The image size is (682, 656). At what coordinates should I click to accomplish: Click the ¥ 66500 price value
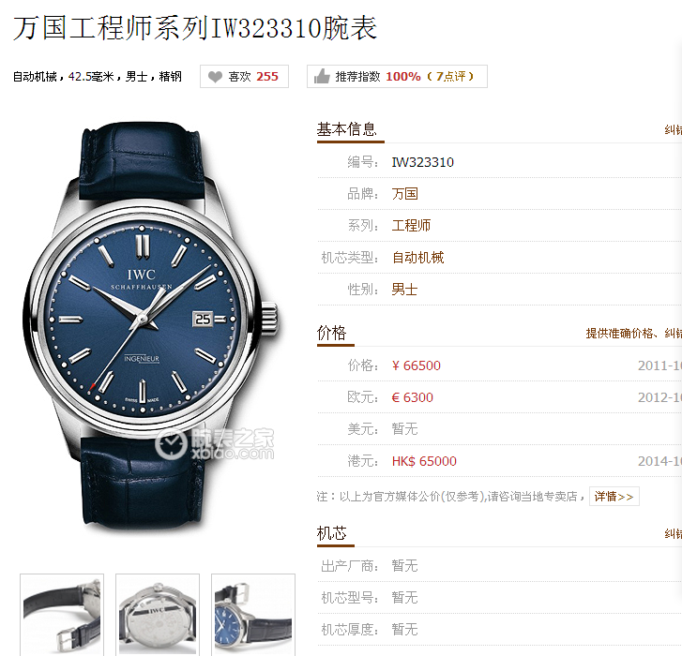[417, 365]
